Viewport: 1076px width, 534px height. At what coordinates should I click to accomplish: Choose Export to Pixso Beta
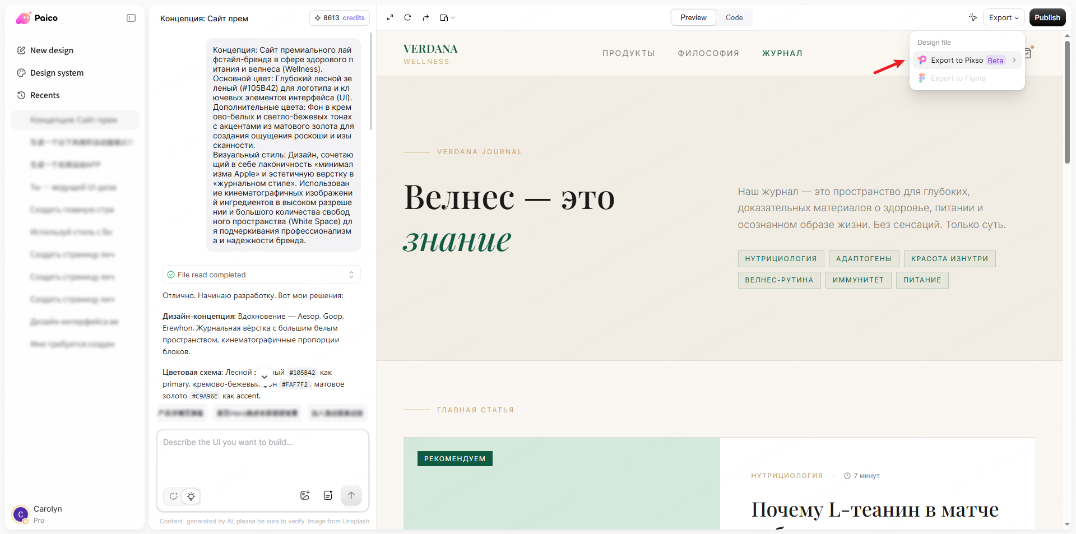(x=967, y=61)
